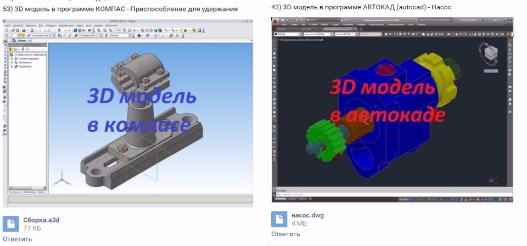
Task: Open the Файл menu in KOMPAS
Action: [8, 26]
